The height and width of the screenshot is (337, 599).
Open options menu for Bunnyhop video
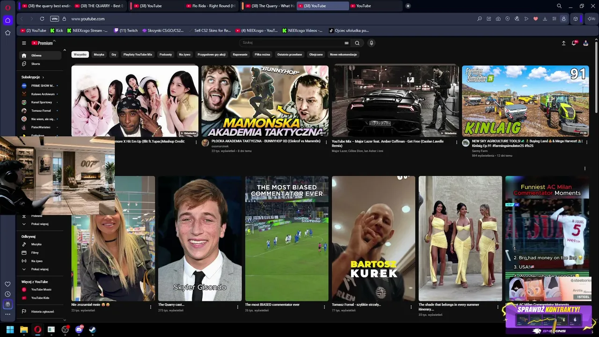(x=327, y=142)
